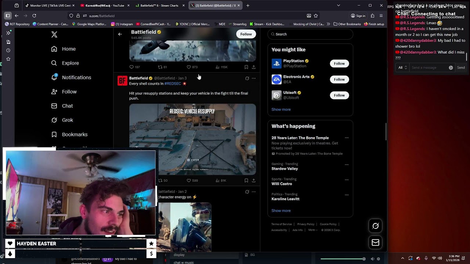Open options for Bone Temple promotion
470x264 pixels.
347,138
